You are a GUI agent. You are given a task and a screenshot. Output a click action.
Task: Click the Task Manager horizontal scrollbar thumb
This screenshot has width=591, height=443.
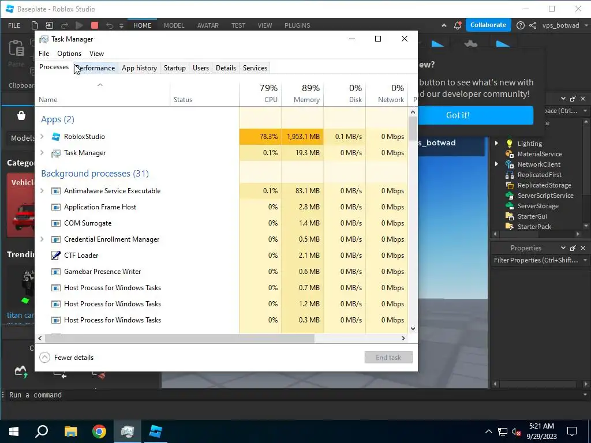[179, 338]
